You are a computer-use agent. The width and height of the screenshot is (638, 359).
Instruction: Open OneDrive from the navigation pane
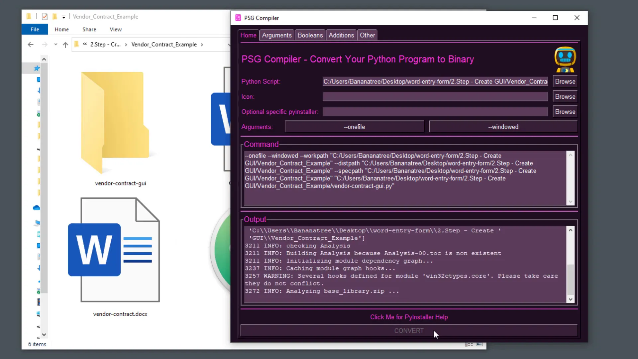click(37, 207)
